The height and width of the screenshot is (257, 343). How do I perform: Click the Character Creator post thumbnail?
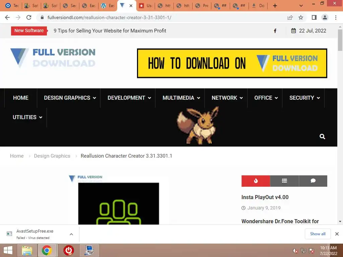[119, 203]
